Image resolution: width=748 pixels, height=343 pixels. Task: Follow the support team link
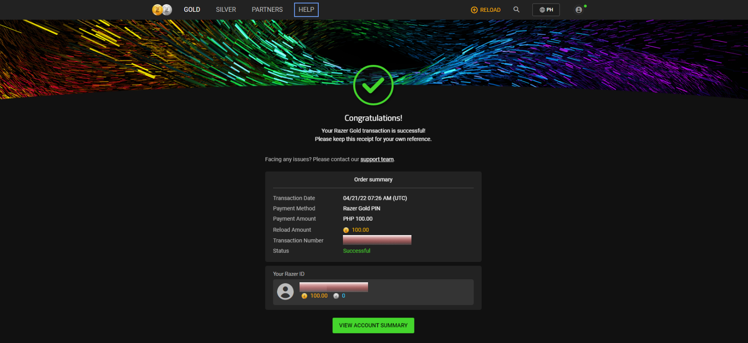[377, 159]
